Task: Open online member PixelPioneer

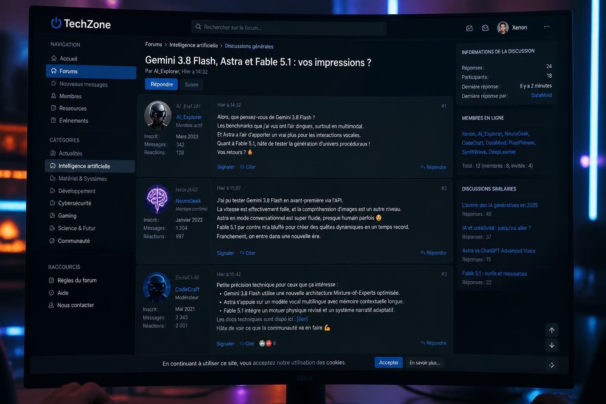Action: point(521,143)
